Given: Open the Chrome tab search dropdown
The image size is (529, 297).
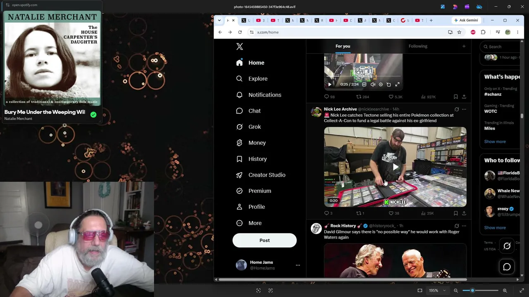Looking at the screenshot, I should 219,20.
